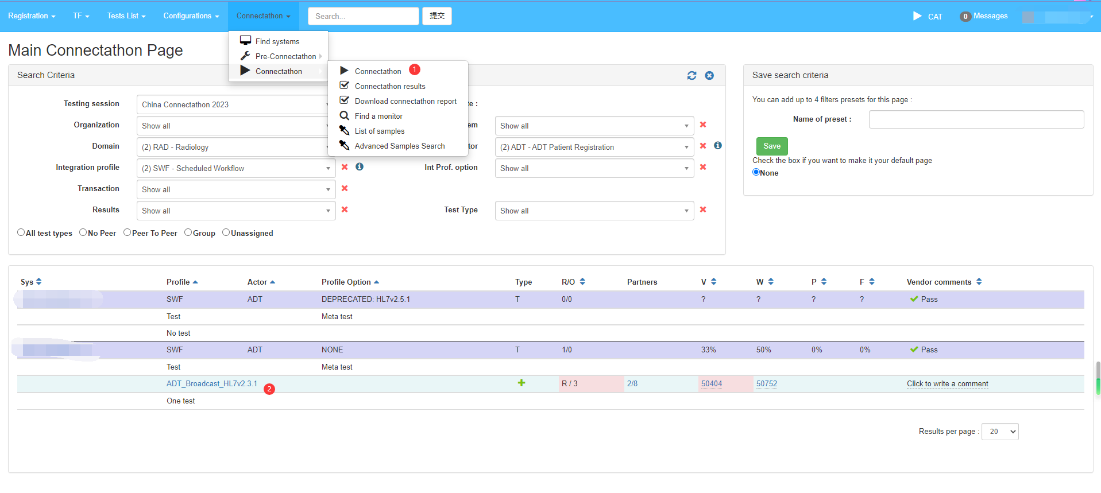This screenshot has width=1101, height=493.
Task: Remove the right-column Show all filter above the ADT actor filter
Action: click(x=703, y=125)
